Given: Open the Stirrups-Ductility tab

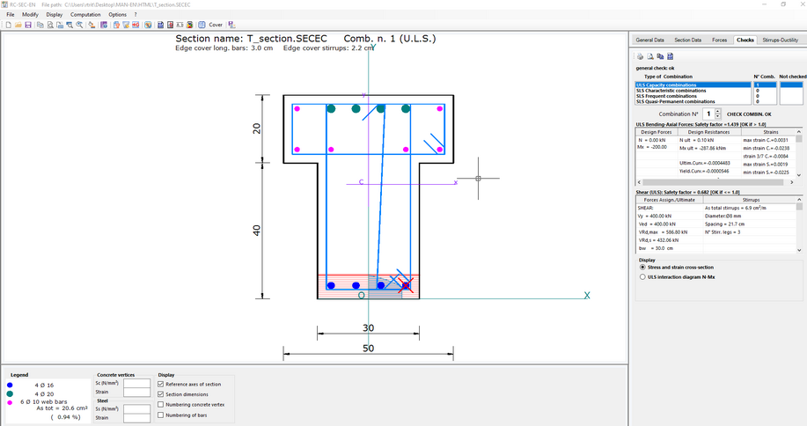Looking at the screenshot, I should 781,40.
